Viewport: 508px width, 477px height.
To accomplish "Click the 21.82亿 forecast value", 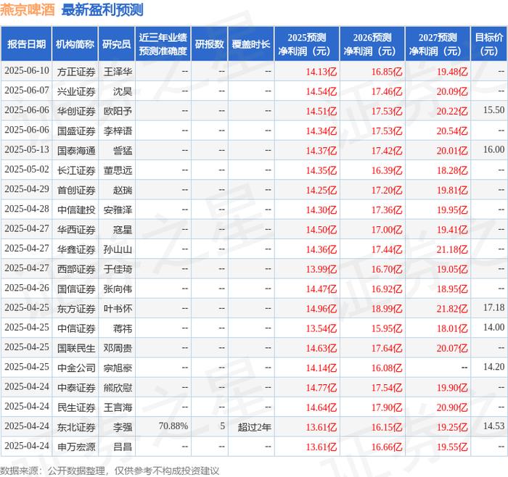I will 452,308.
